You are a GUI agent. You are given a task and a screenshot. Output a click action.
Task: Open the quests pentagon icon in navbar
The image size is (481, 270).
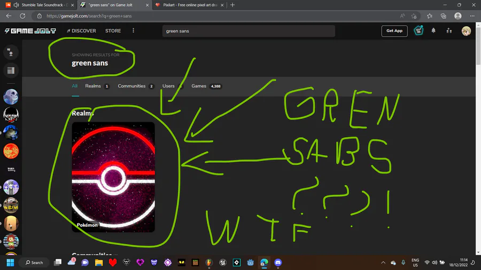pyautogui.click(x=418, y=30)
